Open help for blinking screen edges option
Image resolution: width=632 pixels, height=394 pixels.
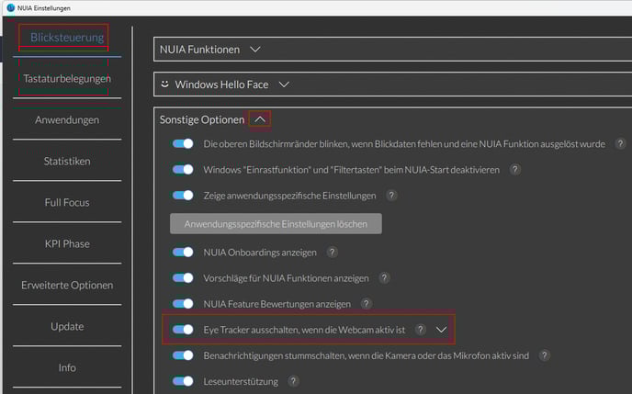tap(620, 143)
